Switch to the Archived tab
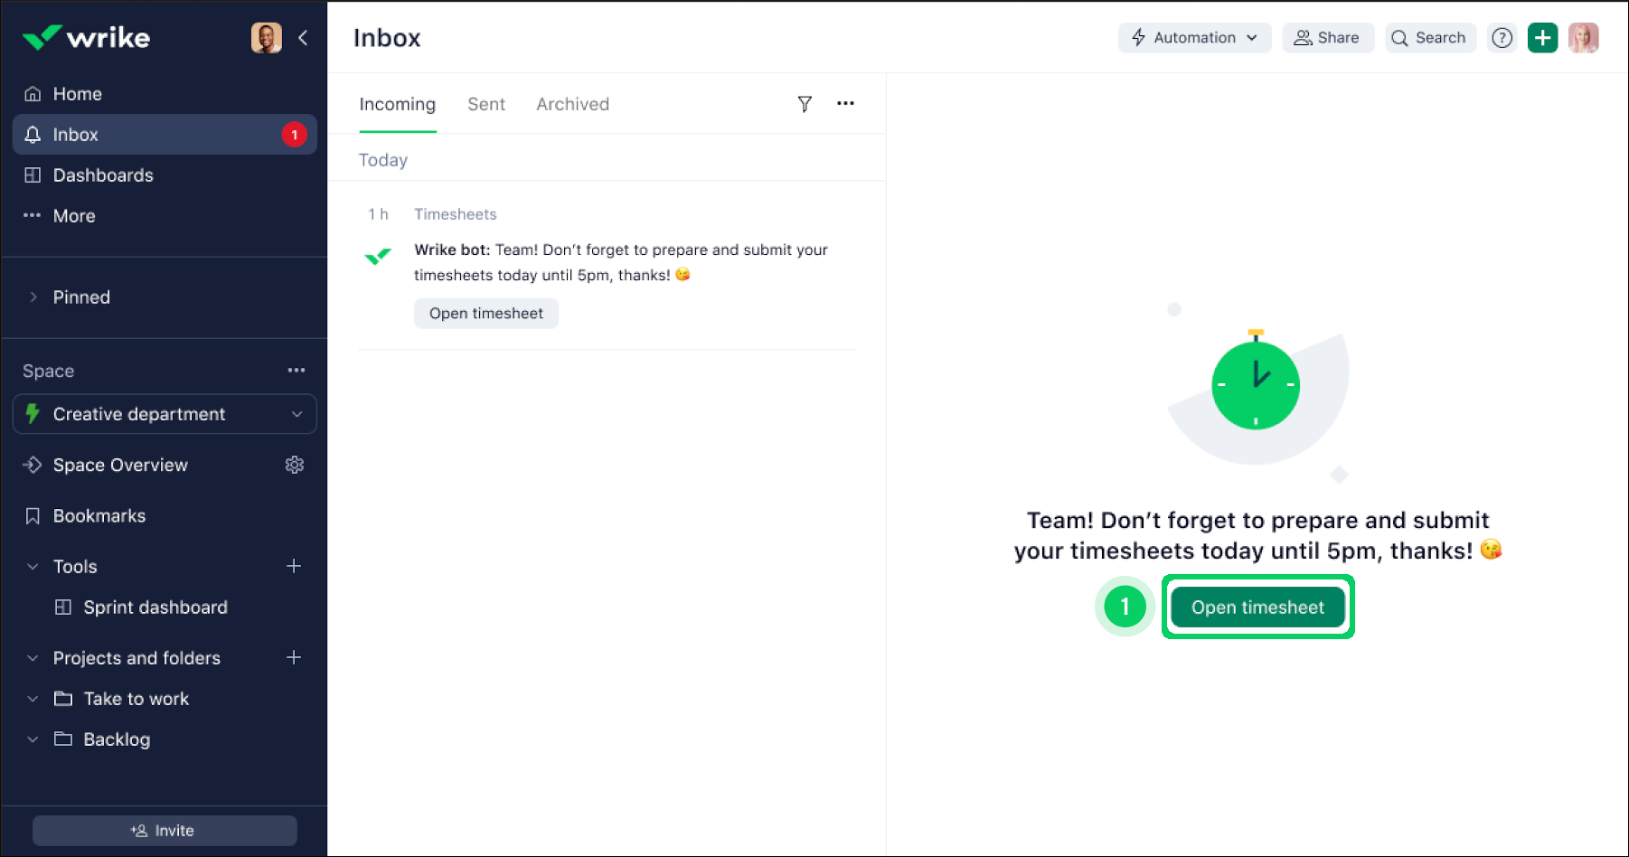1629x857 pixels. pos(572,104)
